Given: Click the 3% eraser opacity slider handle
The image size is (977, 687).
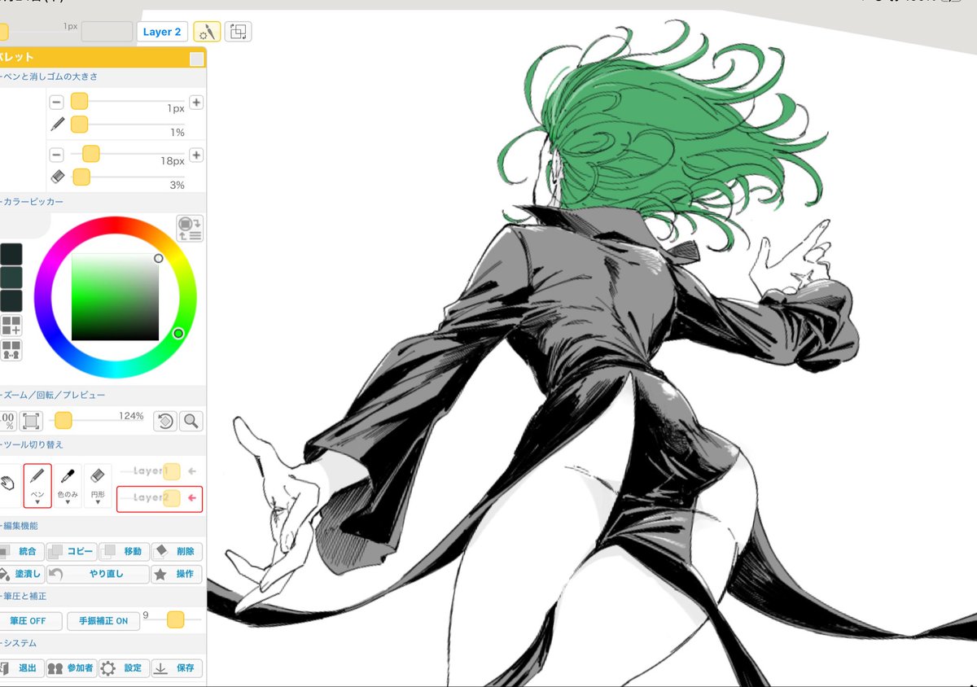Looking at the screenshot, I should [x=81, y=177].
